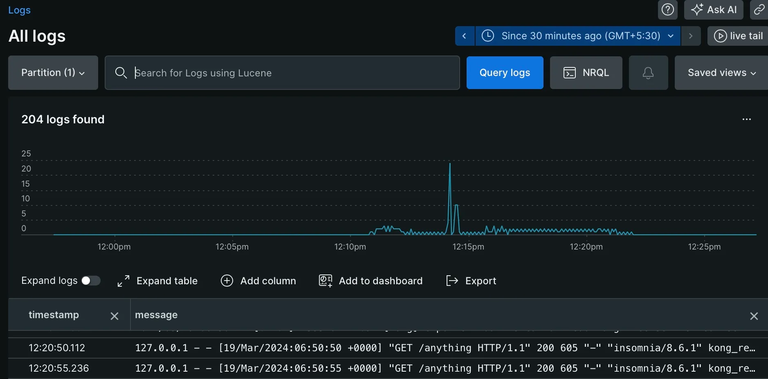Remove the timestamp column
768x379 pixels.
(x=115, y=316)
